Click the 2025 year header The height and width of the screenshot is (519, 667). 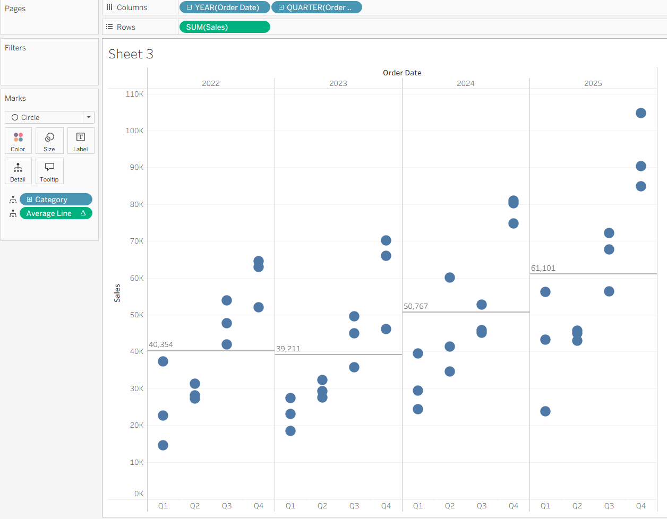click(x=593, y=83)
